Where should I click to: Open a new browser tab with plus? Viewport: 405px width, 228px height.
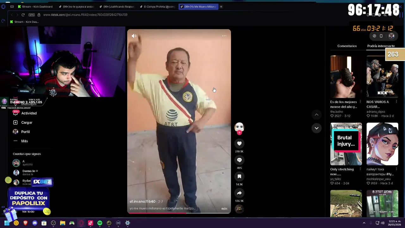[x=221, y=7]
